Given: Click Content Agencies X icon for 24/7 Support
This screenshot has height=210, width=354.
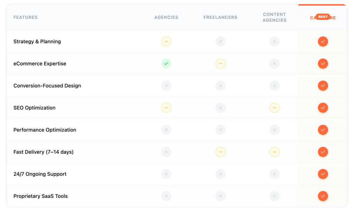Looking at the screenshot, I should point(274,174).
